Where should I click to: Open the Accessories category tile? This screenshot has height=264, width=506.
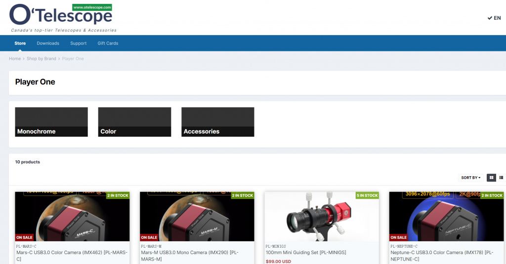pos(218,122)
